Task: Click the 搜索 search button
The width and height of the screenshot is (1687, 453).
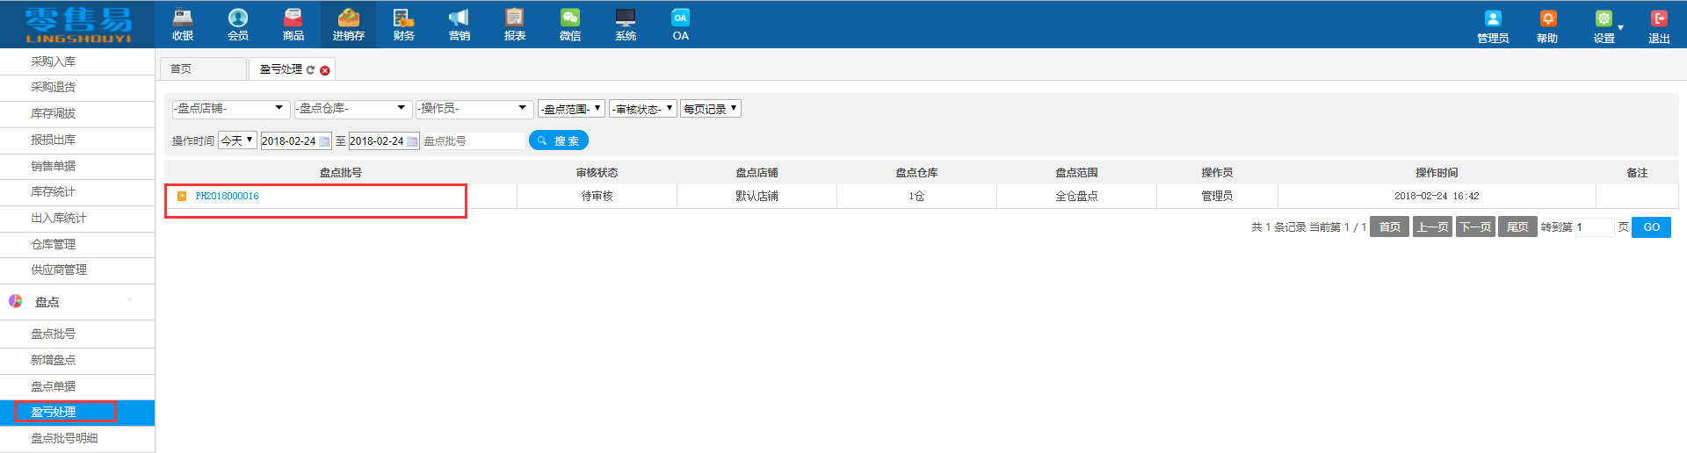Action: [558, 140]
